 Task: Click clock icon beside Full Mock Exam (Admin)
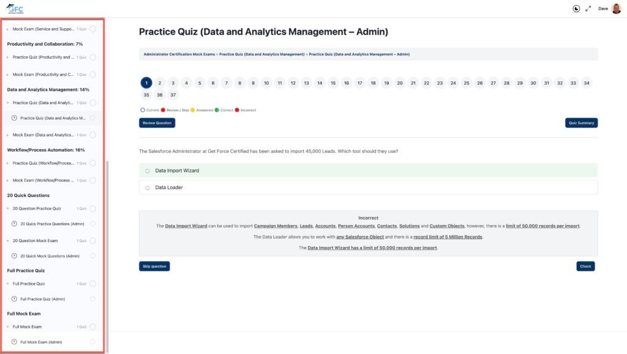click(15, 342)
